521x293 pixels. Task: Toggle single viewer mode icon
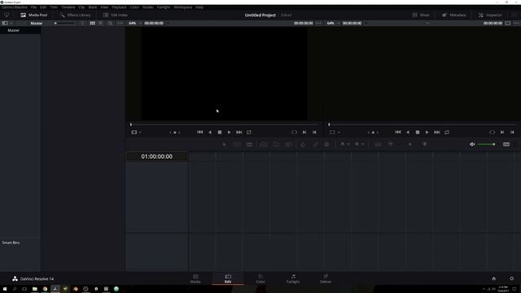tap(508, 24)
